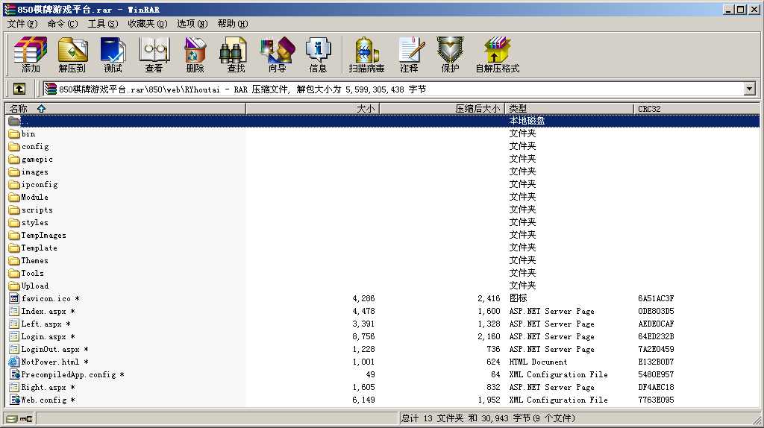Select the Index.aspx file icon
Viewport: 764px width, 428px height.
[14, 311]
